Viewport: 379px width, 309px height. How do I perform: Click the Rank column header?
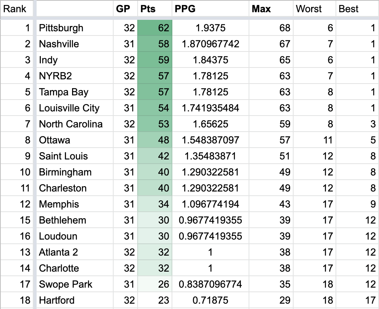[x=15, y=8]
